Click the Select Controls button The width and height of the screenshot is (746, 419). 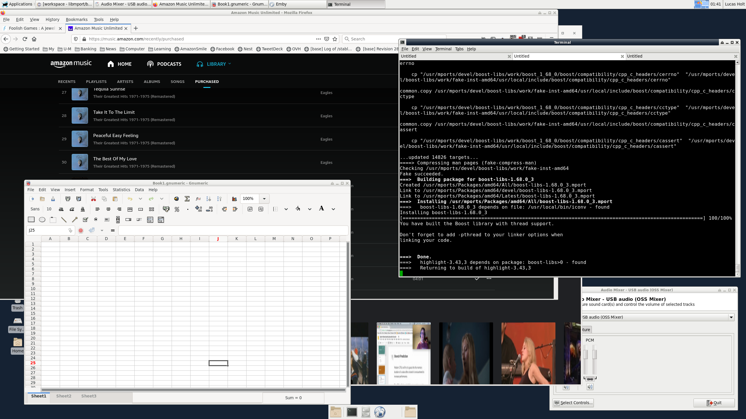[x=573, y=403]
